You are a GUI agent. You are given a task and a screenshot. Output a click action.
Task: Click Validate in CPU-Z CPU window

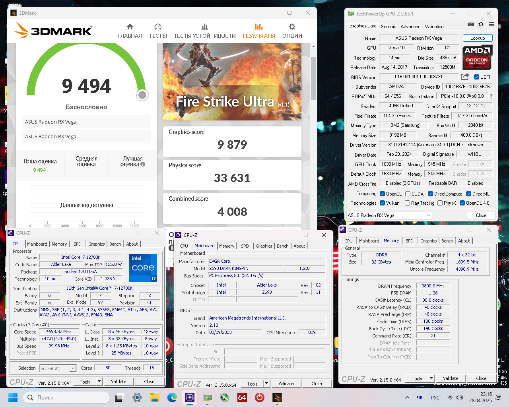[119, 382]
